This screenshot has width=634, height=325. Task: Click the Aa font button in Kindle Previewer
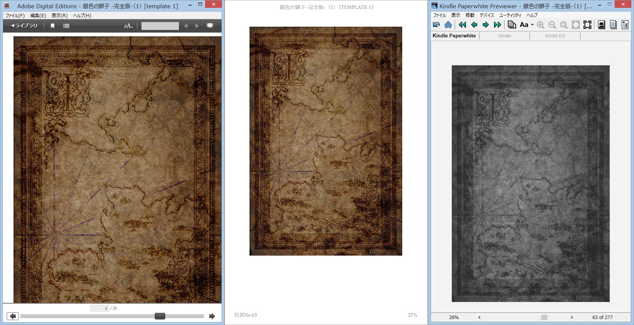[524, 25]
